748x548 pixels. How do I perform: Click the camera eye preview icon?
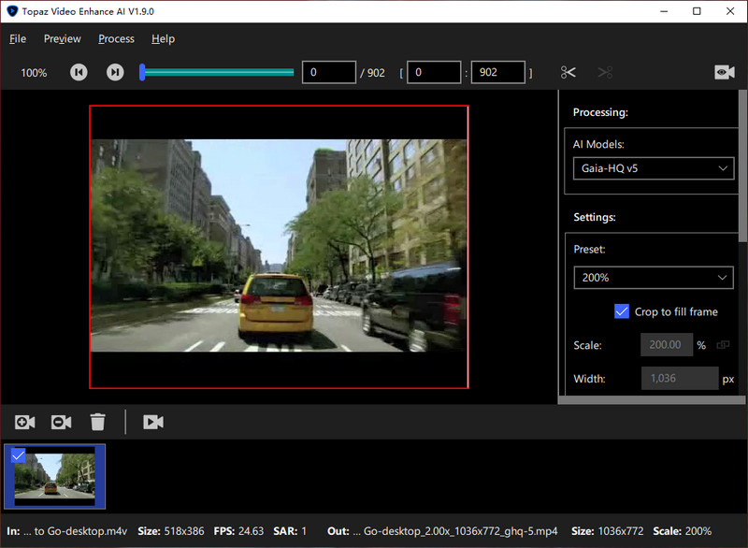tap(724, 73)
